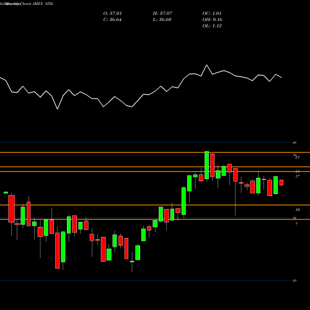Click the 17 level label
Viewport: 310px width, 310px height.
298,176
